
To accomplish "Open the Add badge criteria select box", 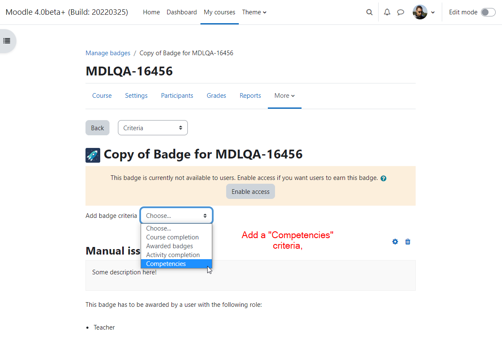I will (x=176, y=216).
